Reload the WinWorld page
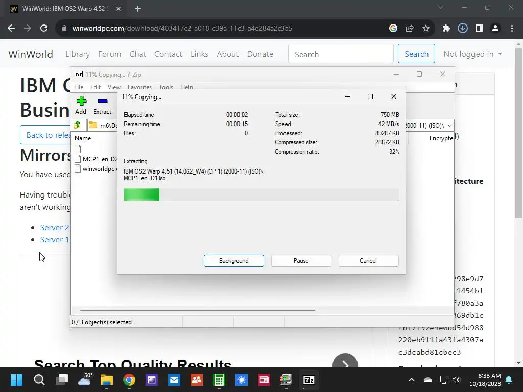Screen dimensions: 523x392 click(44, 29)
